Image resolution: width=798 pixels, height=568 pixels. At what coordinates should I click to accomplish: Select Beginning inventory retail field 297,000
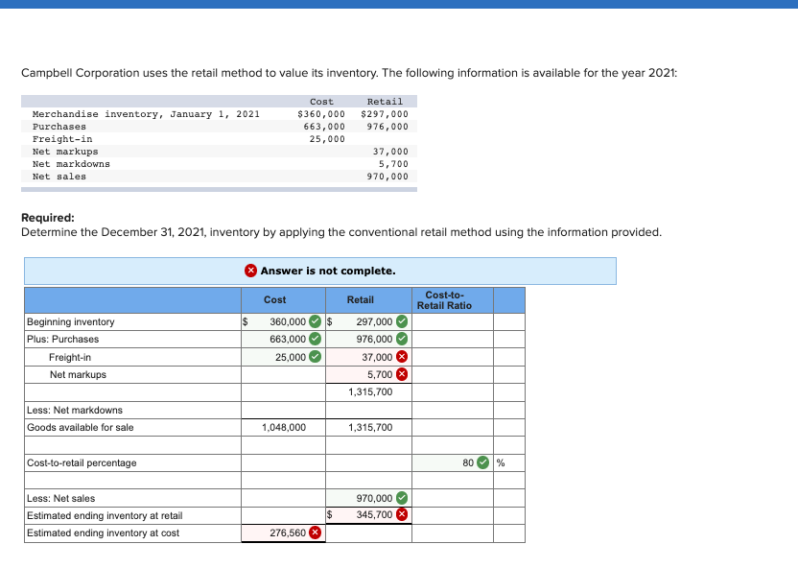pos(369,321)
